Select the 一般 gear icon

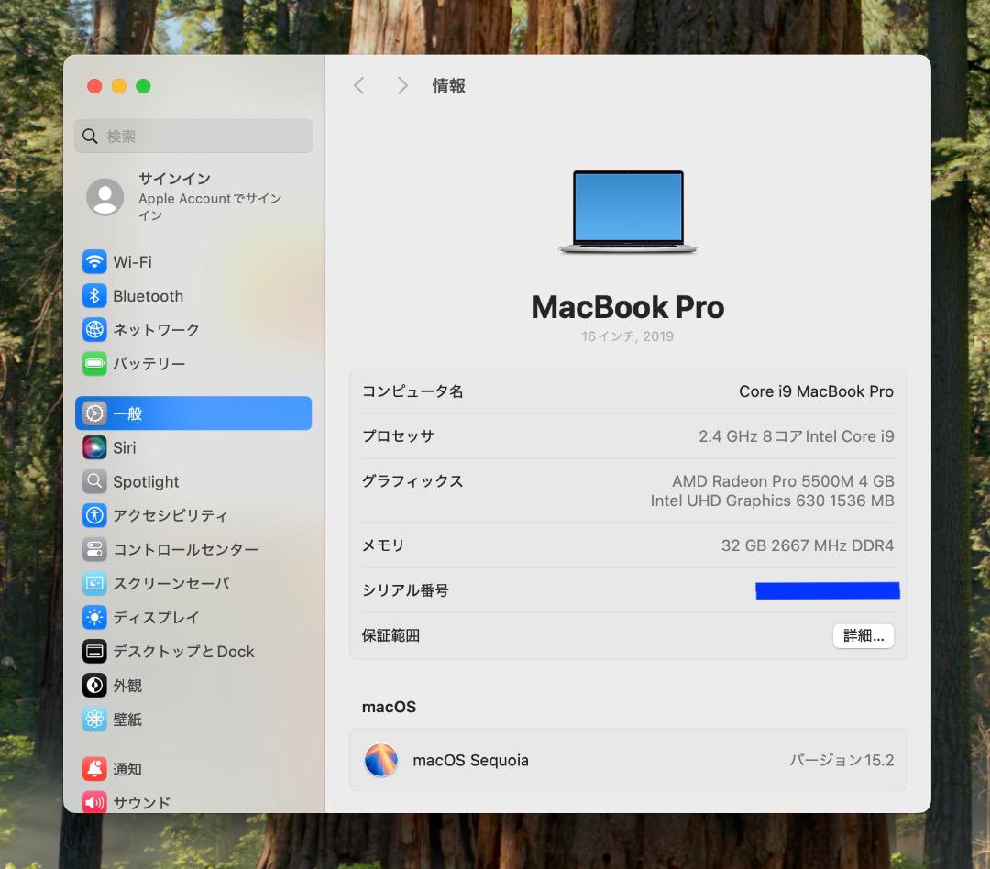coord(94,413)
